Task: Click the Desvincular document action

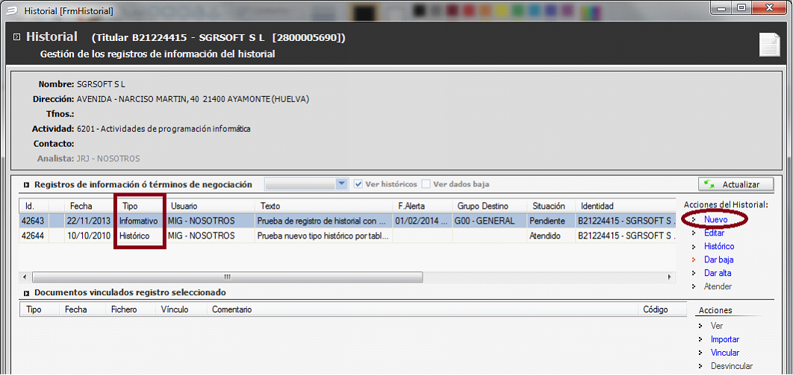Action: point(731,366)
